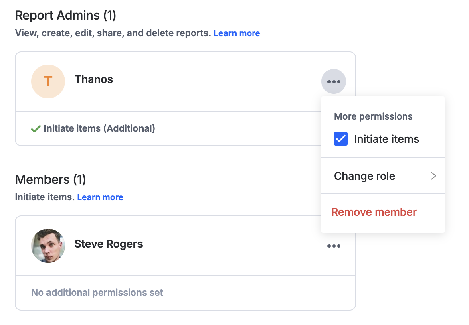The width and height of the screenshot is (469, 325).
Task: Click the Thanos member name
Action: coord(94,79)
